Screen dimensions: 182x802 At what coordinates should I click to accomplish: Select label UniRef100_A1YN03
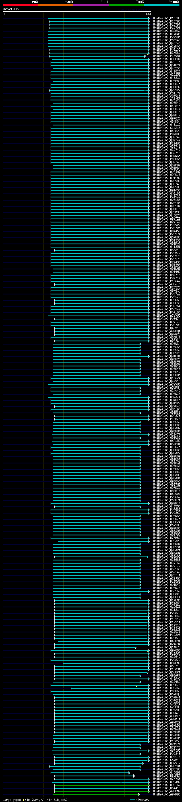pos(166,46)
